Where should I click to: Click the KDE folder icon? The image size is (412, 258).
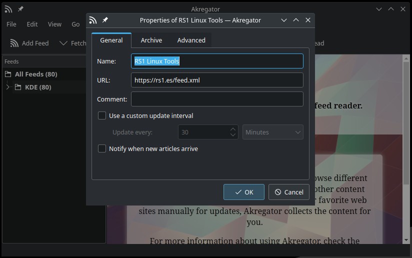tap(18, 87)
